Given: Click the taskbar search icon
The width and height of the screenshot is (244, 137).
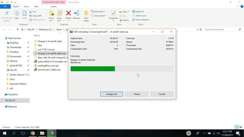Looking at the screenshot, I should [x=14, y=133].
